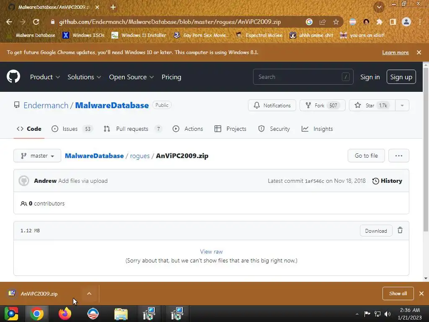This screenshot has width=429, height=322.
Task: Switch to the Insights tab
Action: (x=317, y=129)
